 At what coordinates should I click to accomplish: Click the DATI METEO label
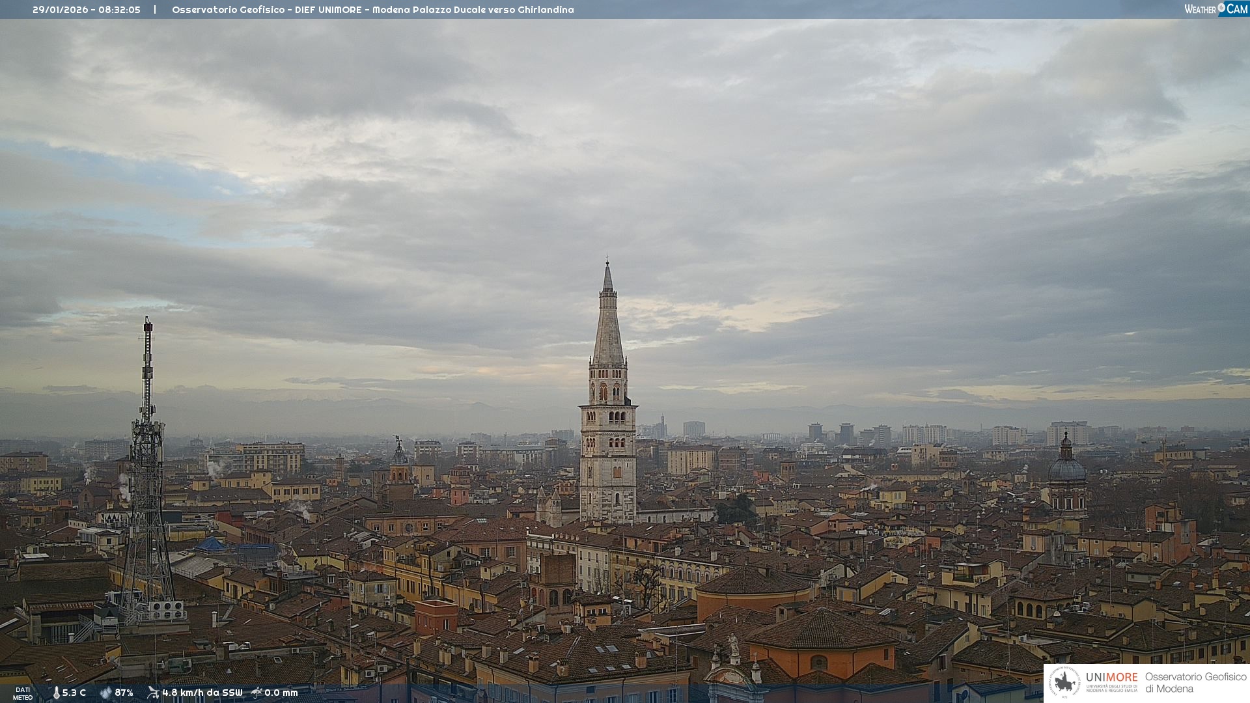click(23, 693)
